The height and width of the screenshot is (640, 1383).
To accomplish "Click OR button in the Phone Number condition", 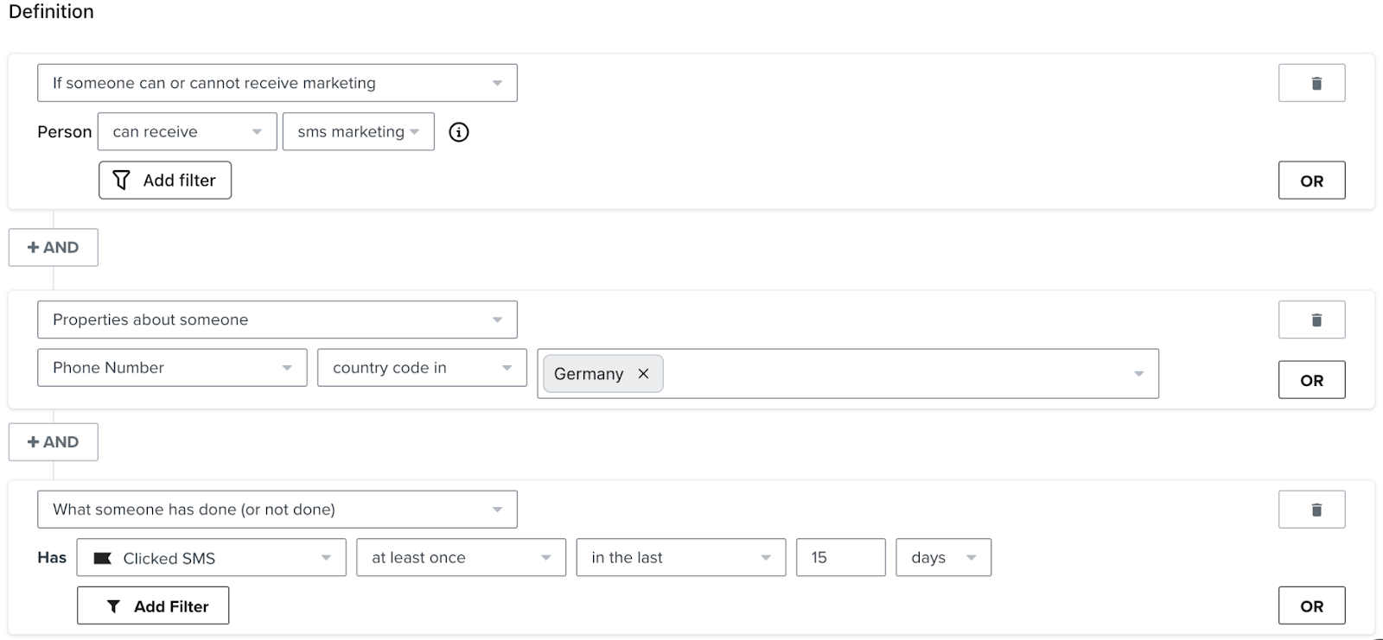I will tap(1311, 380).
